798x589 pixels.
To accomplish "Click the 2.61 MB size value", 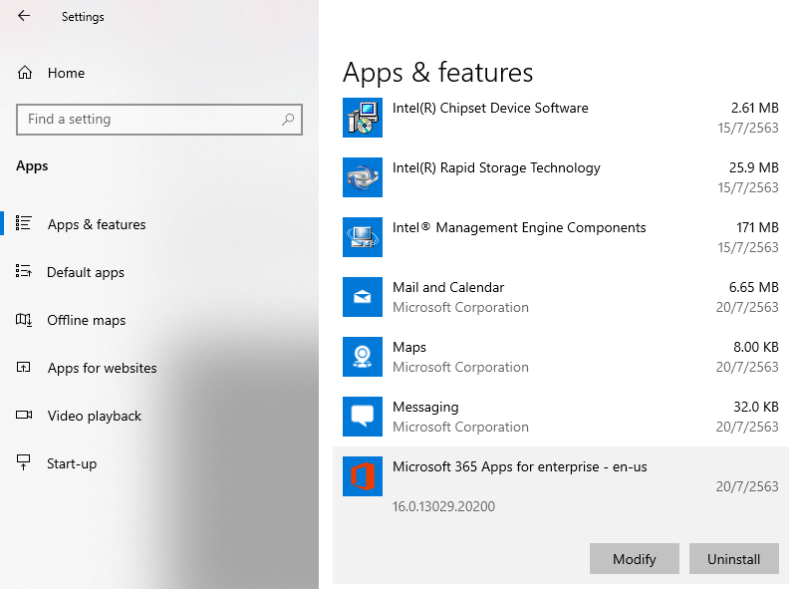I will (x=755, y=108).
